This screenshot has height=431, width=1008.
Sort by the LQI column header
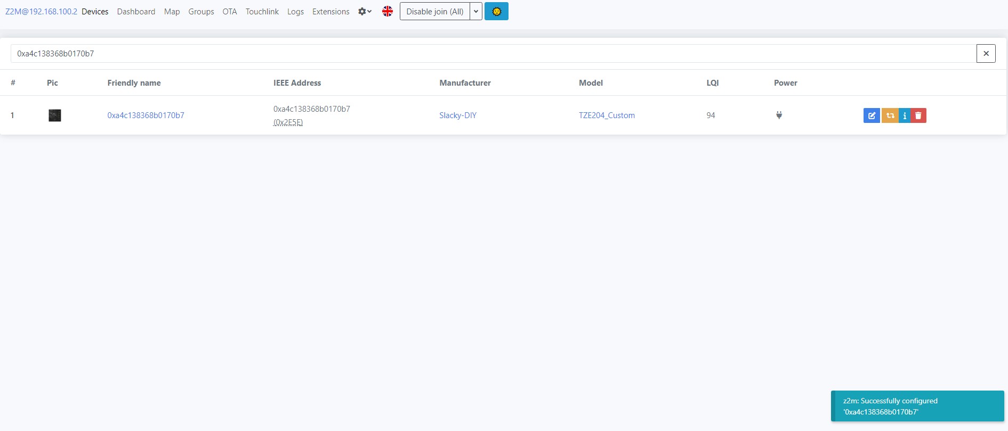coord(713,82)
